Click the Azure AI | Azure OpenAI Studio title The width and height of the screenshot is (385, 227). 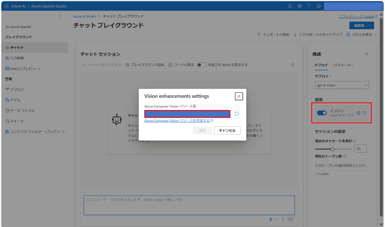coord(39,6)
